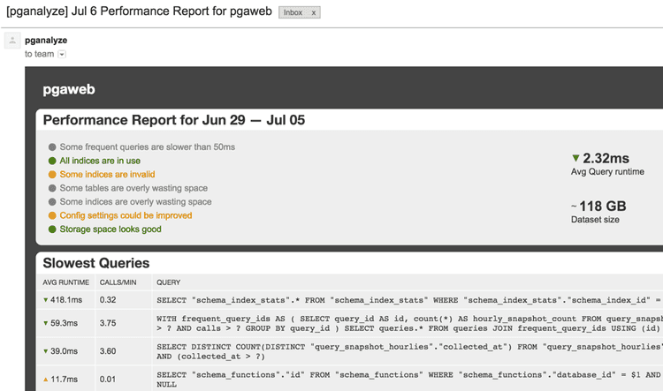Click orange dot beside 'Config settings could be improved'
663x391 pixels.
point(52,215)
